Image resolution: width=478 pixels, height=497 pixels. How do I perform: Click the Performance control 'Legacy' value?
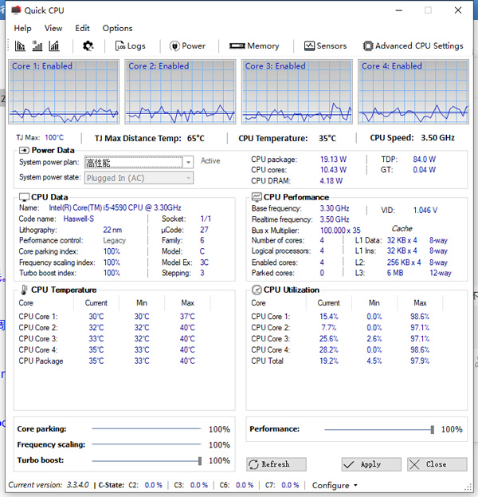point(114,240)
